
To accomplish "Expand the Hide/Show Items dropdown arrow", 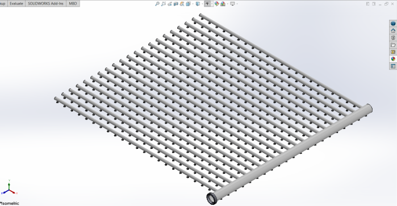I will coord(212,4).
